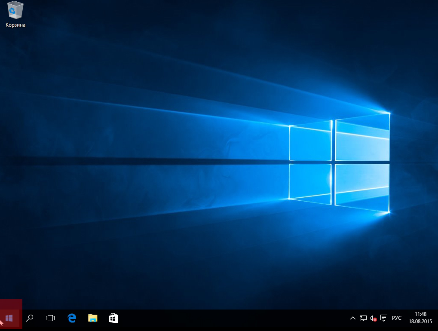Viewport: 438px width, 331px height.
Task: Open the Action Center notifications
Action: click(x=384, y=318)
